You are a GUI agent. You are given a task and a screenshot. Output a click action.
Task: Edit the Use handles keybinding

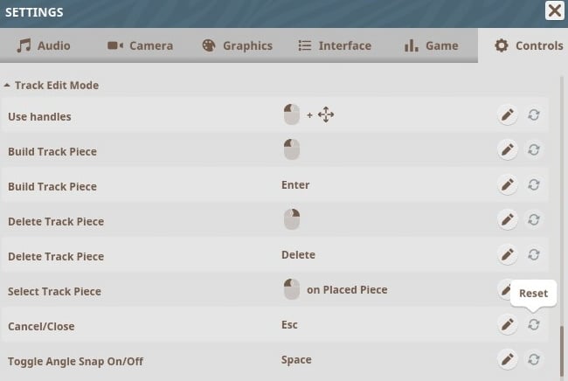click(507, 115)
